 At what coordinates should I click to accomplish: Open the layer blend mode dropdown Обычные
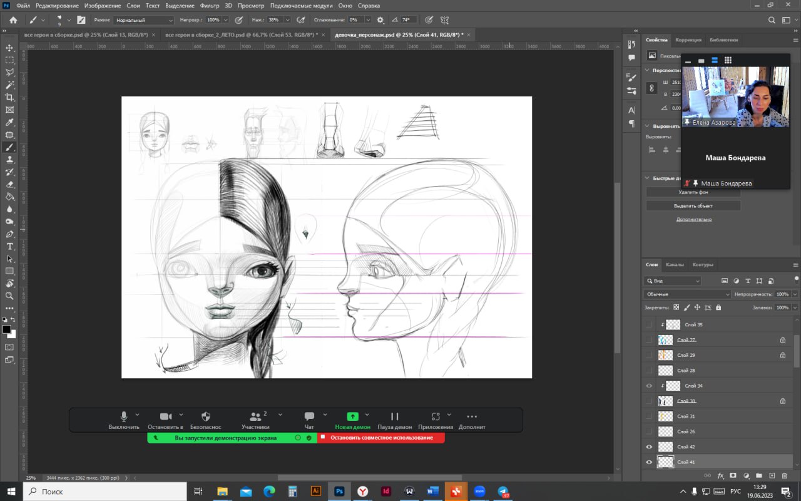[x=686, y=294]
